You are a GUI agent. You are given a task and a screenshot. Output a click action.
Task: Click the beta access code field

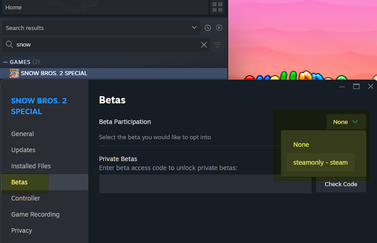pyautogui.click(x=205, y=184)
